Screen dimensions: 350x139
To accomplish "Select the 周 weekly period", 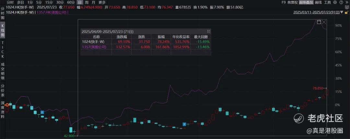I will coord(86,3).
